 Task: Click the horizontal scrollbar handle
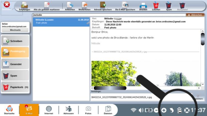pos(110,88)
